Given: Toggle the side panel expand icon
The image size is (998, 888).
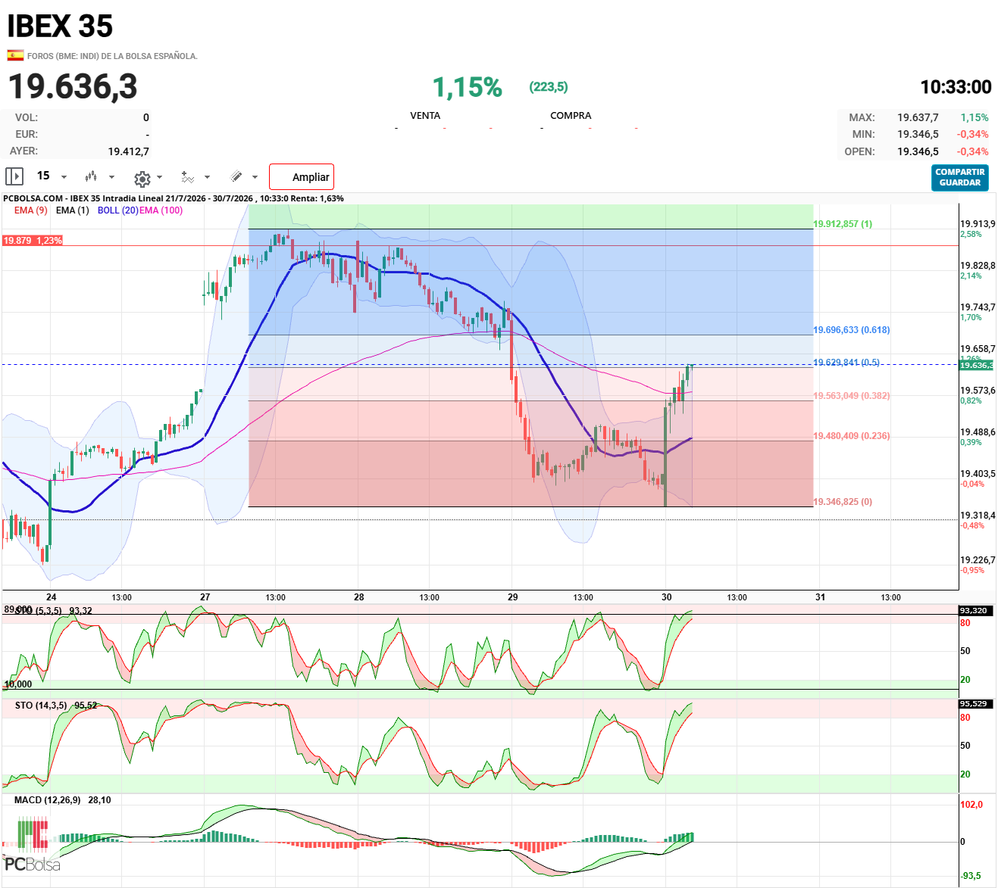Looking at the screenshot, I should click(14, 176).
